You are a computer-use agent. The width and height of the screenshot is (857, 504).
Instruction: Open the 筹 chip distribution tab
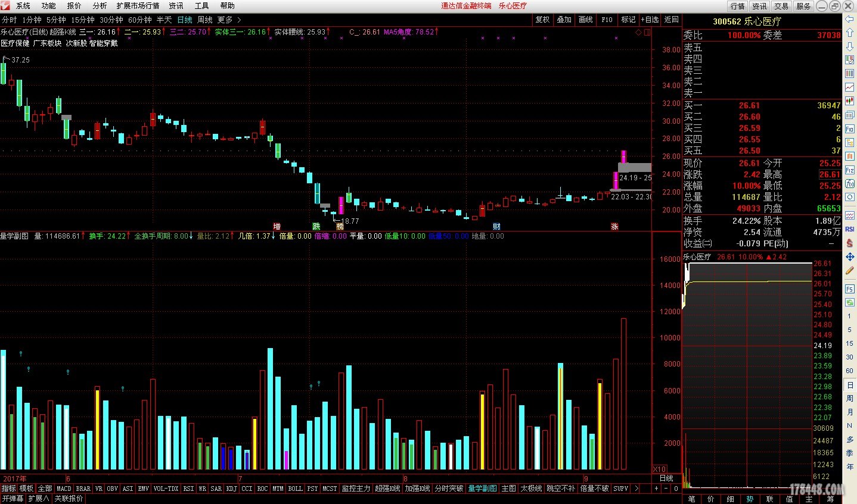(831, 499)
